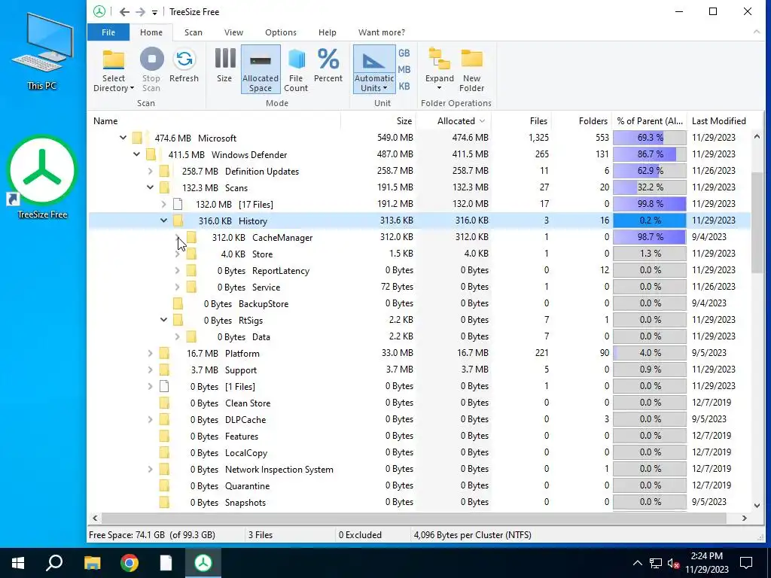
Task: Open the quick access toolbar dropdown
Action: pyautogui.click(x=154, y=12)
